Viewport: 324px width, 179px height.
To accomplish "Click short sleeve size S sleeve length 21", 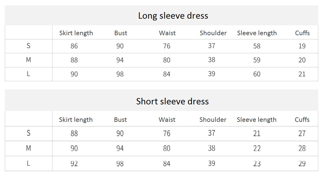I will pos(257,133).
